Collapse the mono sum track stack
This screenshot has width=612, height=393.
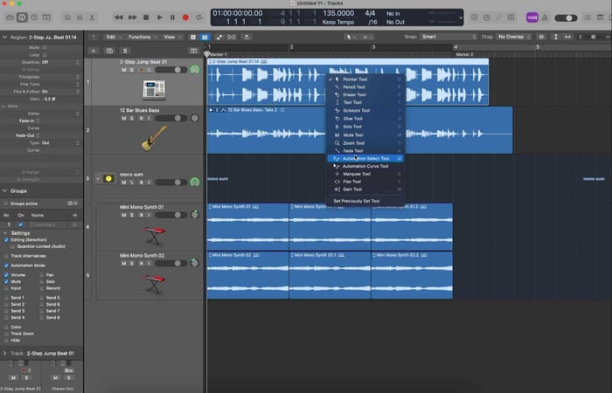[98, 178]
